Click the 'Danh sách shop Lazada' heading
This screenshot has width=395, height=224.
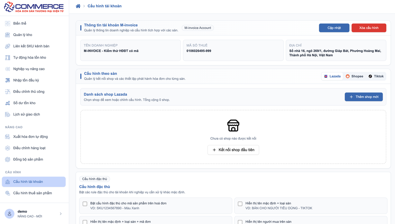coord(106,94)
